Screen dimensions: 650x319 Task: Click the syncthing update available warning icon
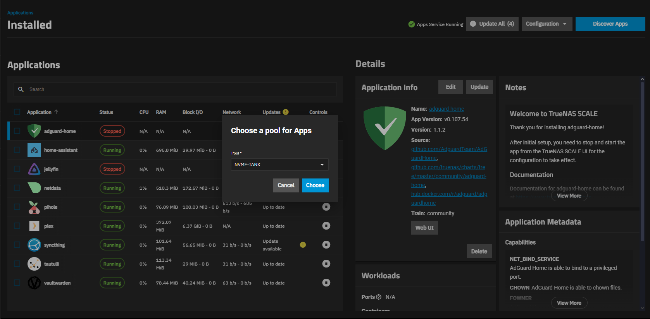303,245
